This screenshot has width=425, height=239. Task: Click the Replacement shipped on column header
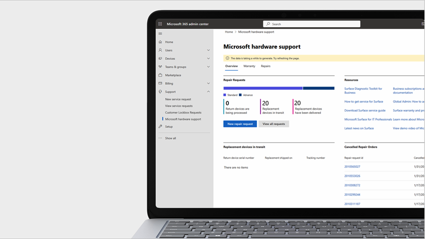click(x=278, y=158)
